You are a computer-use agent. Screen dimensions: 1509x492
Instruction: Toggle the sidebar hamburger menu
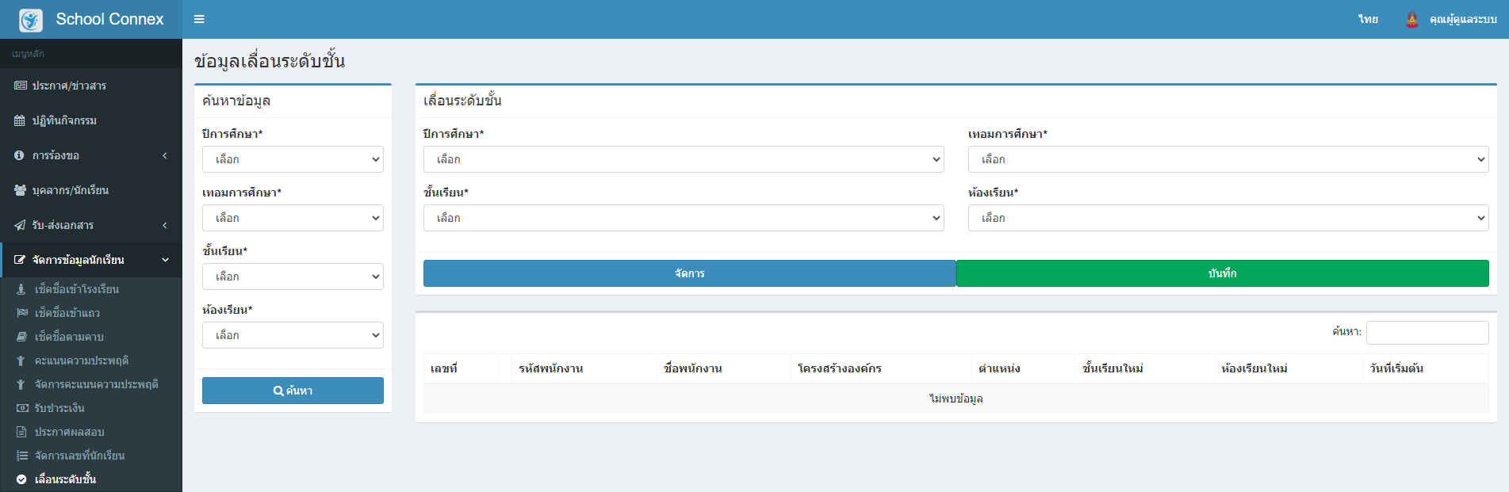pos(199,19)
